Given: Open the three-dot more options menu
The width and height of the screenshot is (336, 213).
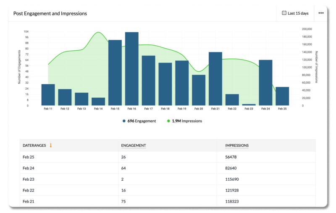Looking at the screenshot, I should (x=321, y=13).
